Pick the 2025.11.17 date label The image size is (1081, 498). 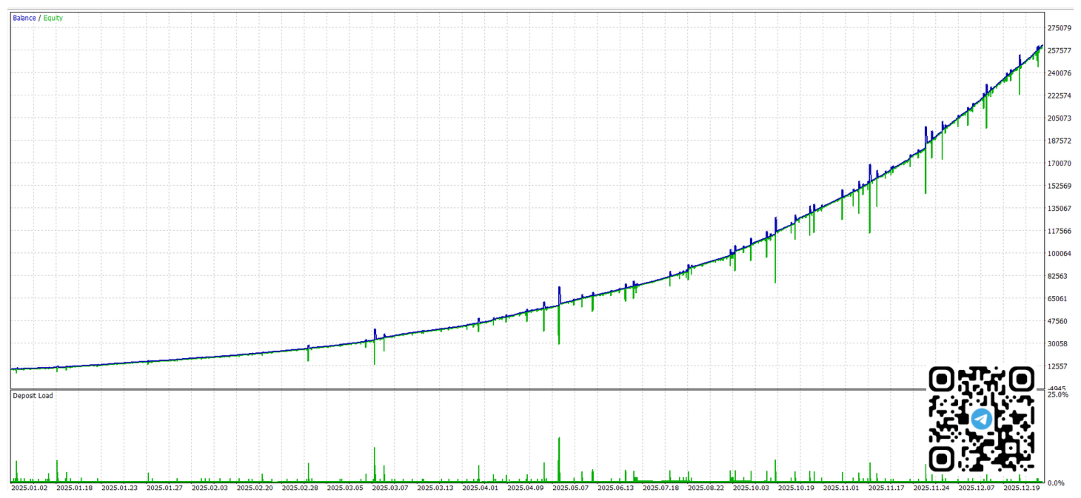(x=888, y=488)
